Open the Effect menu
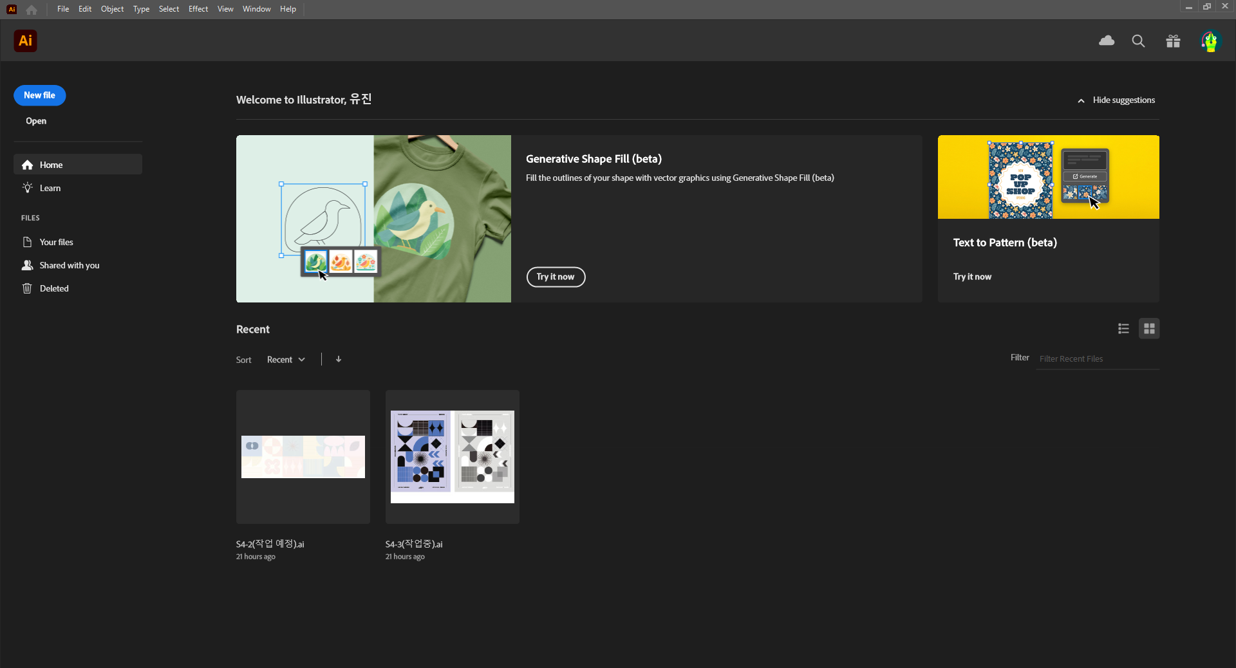The image size is (1236, 668). click(x=198, y=9)
